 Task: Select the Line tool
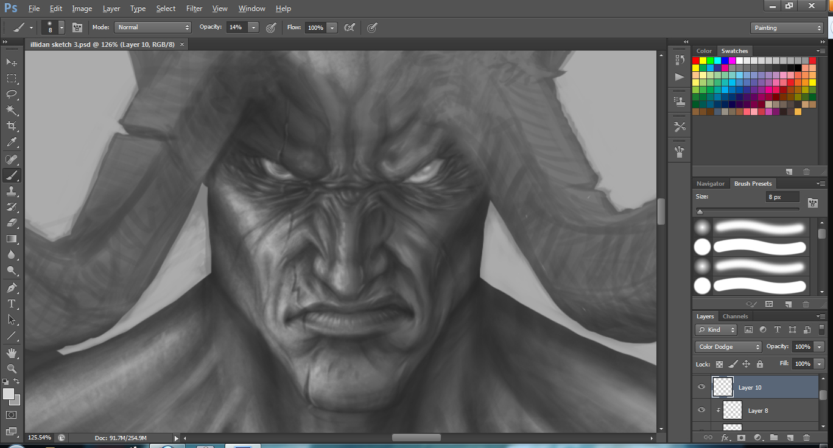(x=12, y=335)
